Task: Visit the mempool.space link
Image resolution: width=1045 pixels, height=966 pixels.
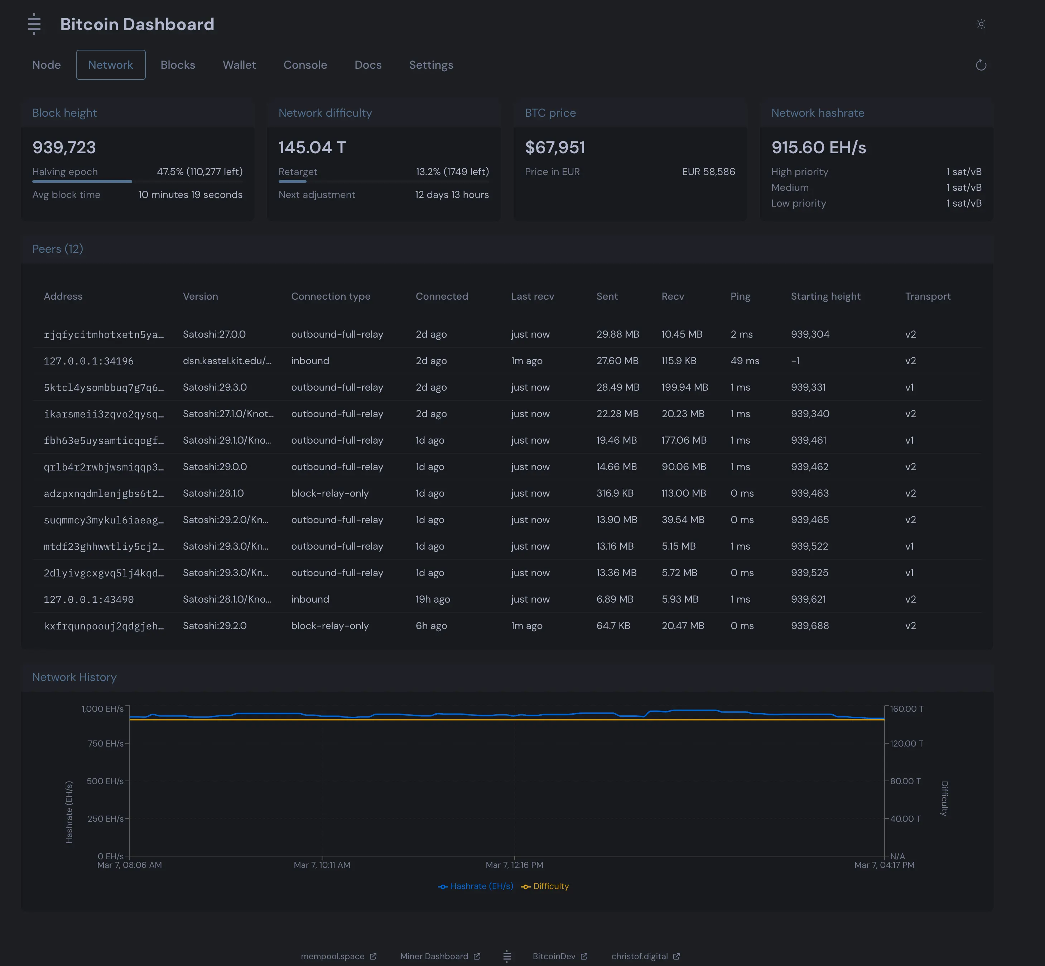Action: point(332,956)
